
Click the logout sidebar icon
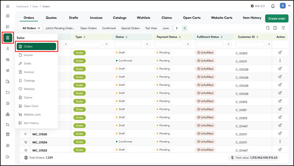(x=8, y=157)
